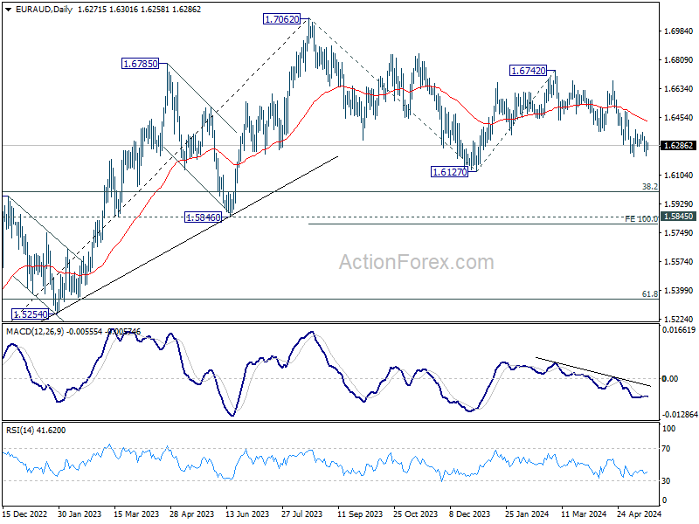Select the 1.52540 price label
Screen dimensions: 699x524
pos(30,314)
